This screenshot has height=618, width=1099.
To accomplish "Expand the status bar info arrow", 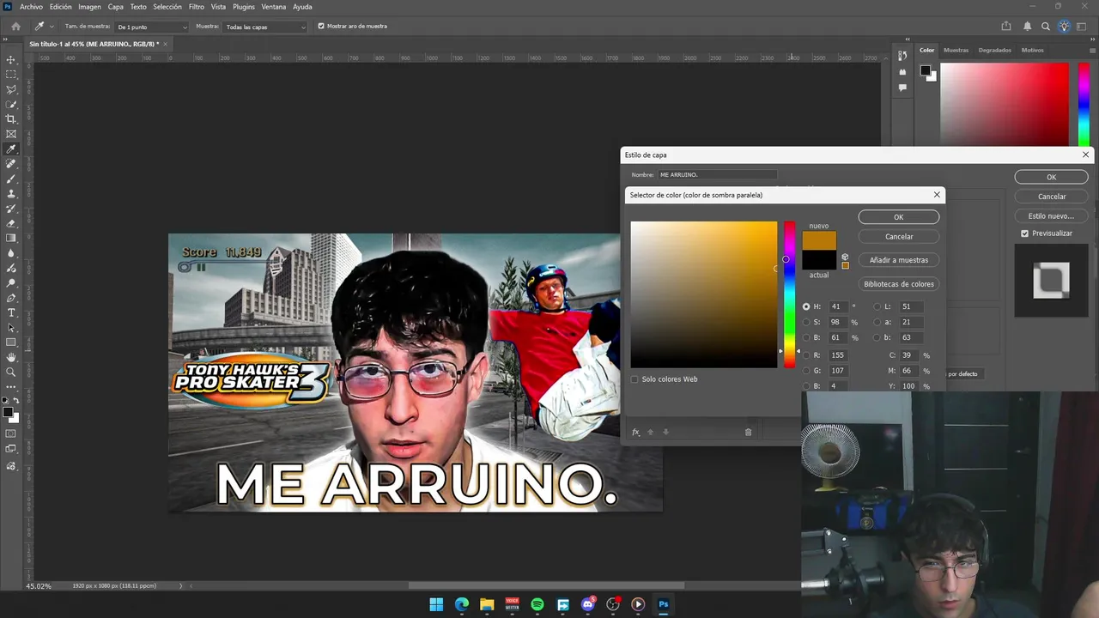I will [180, 585].
